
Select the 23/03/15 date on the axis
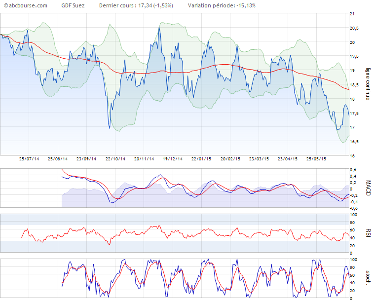[x=259, y=159]
